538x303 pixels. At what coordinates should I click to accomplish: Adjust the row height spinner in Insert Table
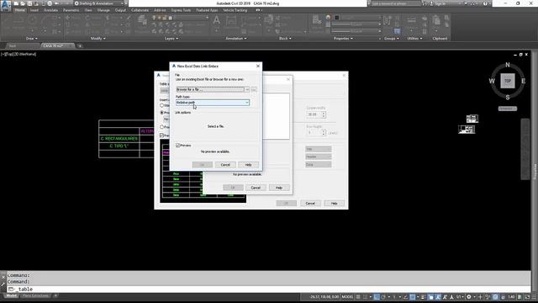(x=323, y=133)
